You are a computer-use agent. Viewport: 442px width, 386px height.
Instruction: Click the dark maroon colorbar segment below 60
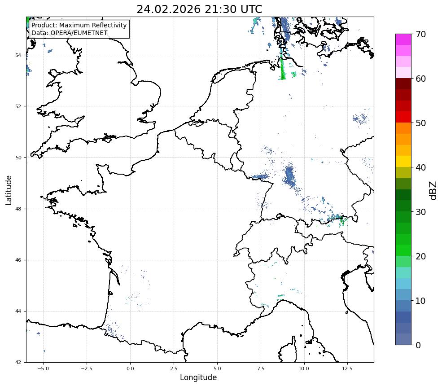click(403, 84)
